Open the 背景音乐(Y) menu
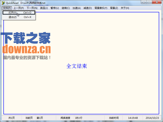 (101, 8)
